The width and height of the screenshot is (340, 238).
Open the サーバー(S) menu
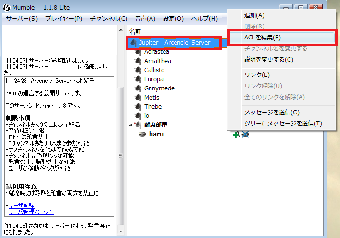click(22, 19)
